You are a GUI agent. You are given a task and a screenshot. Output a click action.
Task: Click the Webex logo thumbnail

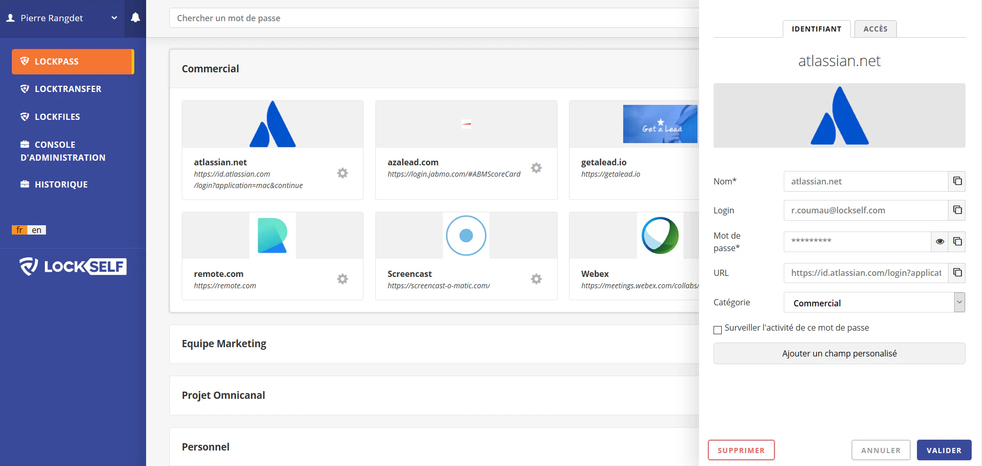tap(660, 236)
